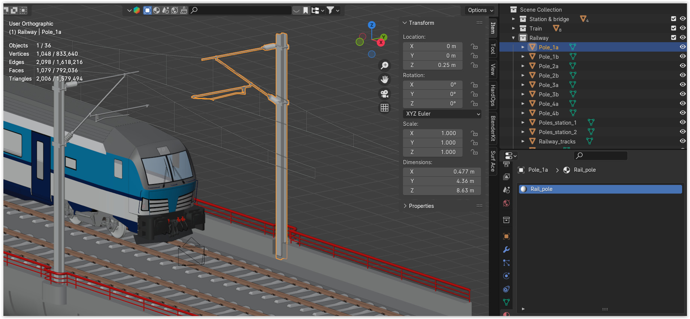
Task: Click the bookmark icon in header
Action: [x=305, y=10]
